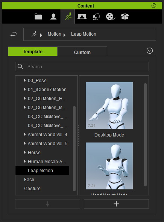The image size is (164, 222).
Task: Open the Project folder category icon
Action: (38, 16)
